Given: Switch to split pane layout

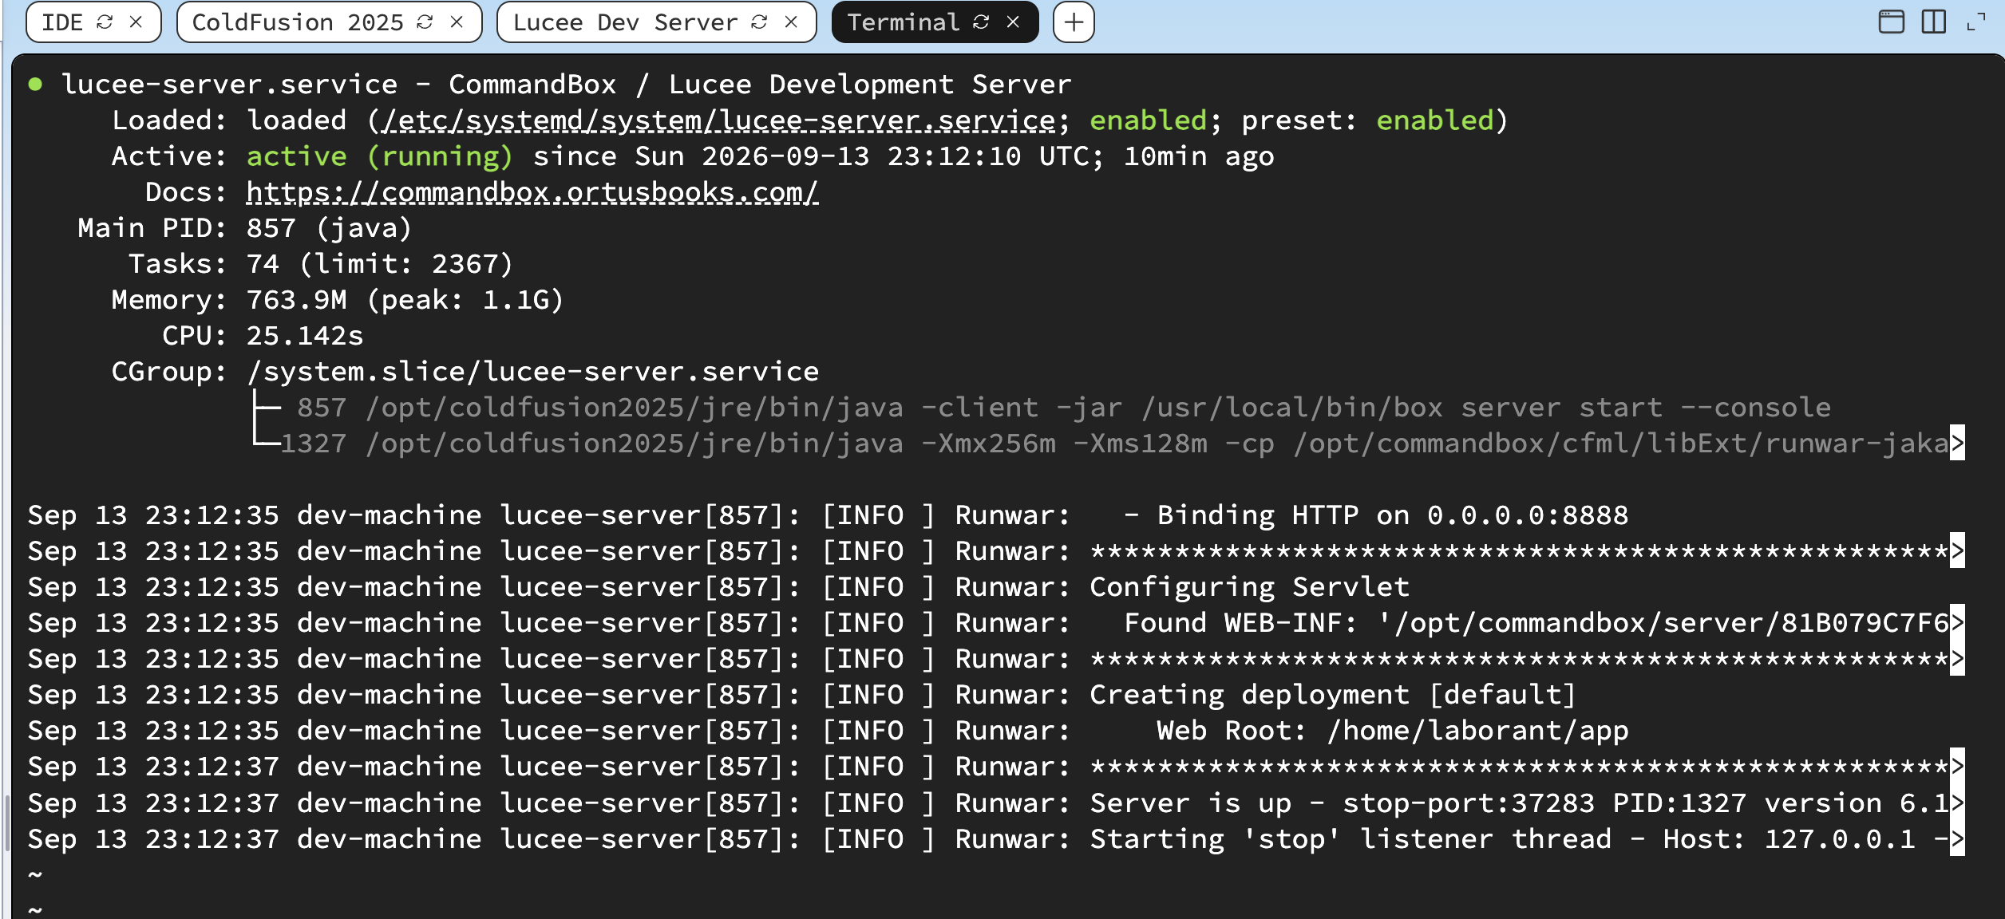Looking at the screenshot, I should 1933,22.
